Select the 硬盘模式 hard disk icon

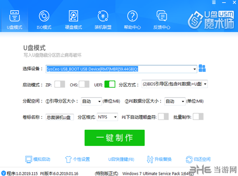[x=73, y=16]
